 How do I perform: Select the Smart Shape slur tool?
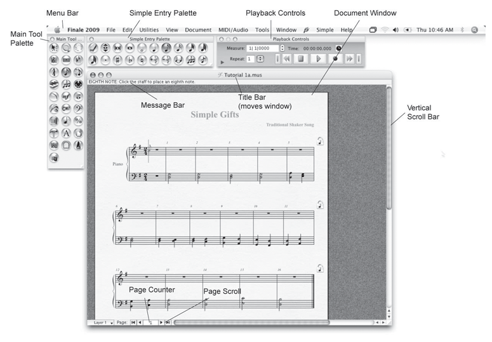click(54, 96)
